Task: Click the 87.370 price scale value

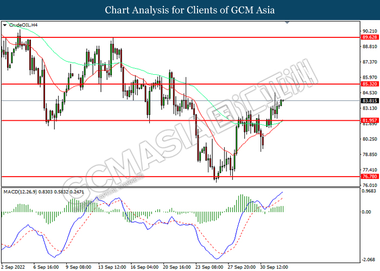Action: 370,62
